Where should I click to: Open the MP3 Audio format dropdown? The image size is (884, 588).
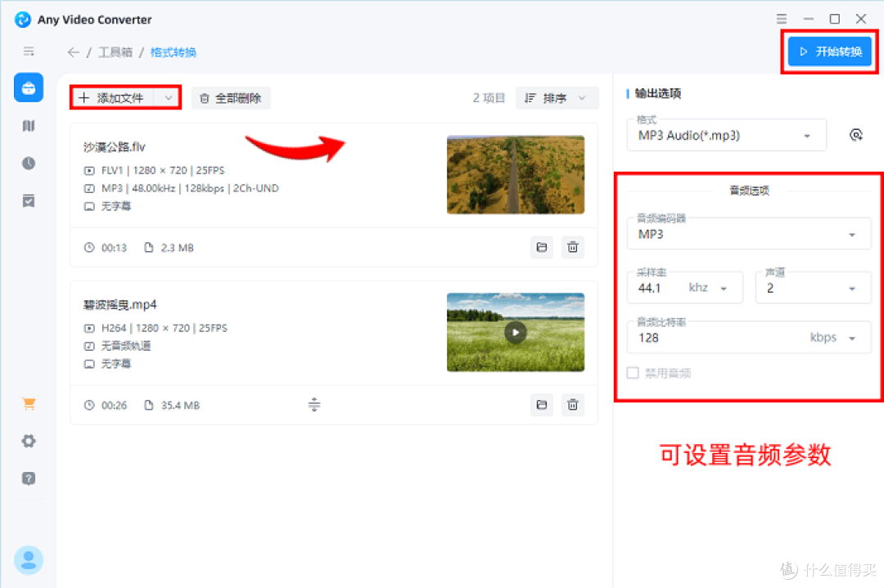point(727,135)
